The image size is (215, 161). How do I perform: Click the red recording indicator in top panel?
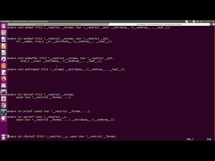183,21
